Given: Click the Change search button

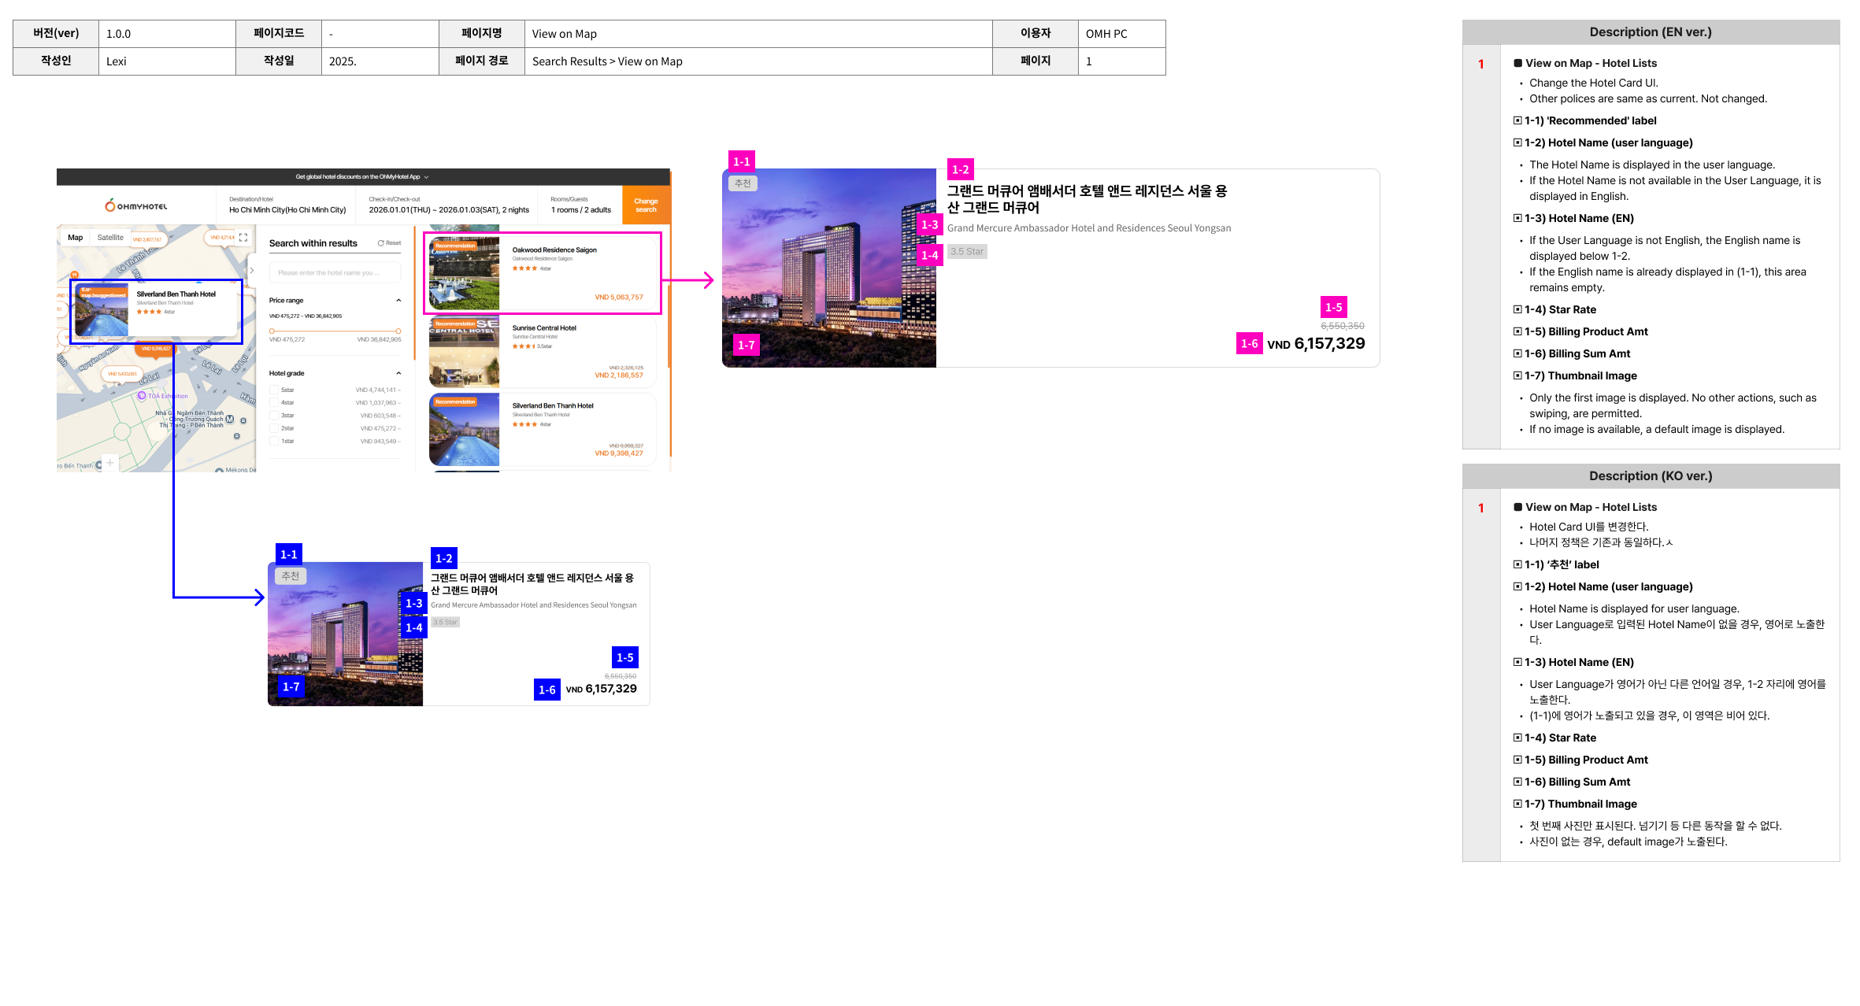Looking at the screenshot, I should pyautogui.click(x=646, y=205).
